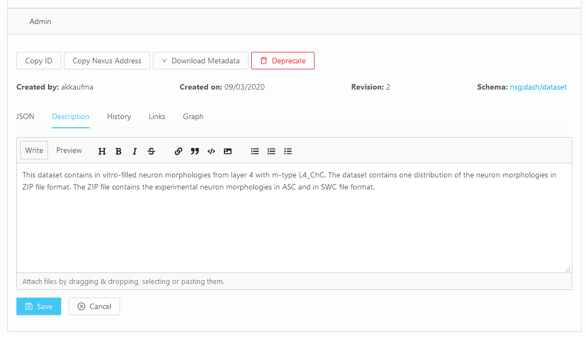The image size is (587, 338).
Task: Add an unordered bullet list
Action: 255,151
